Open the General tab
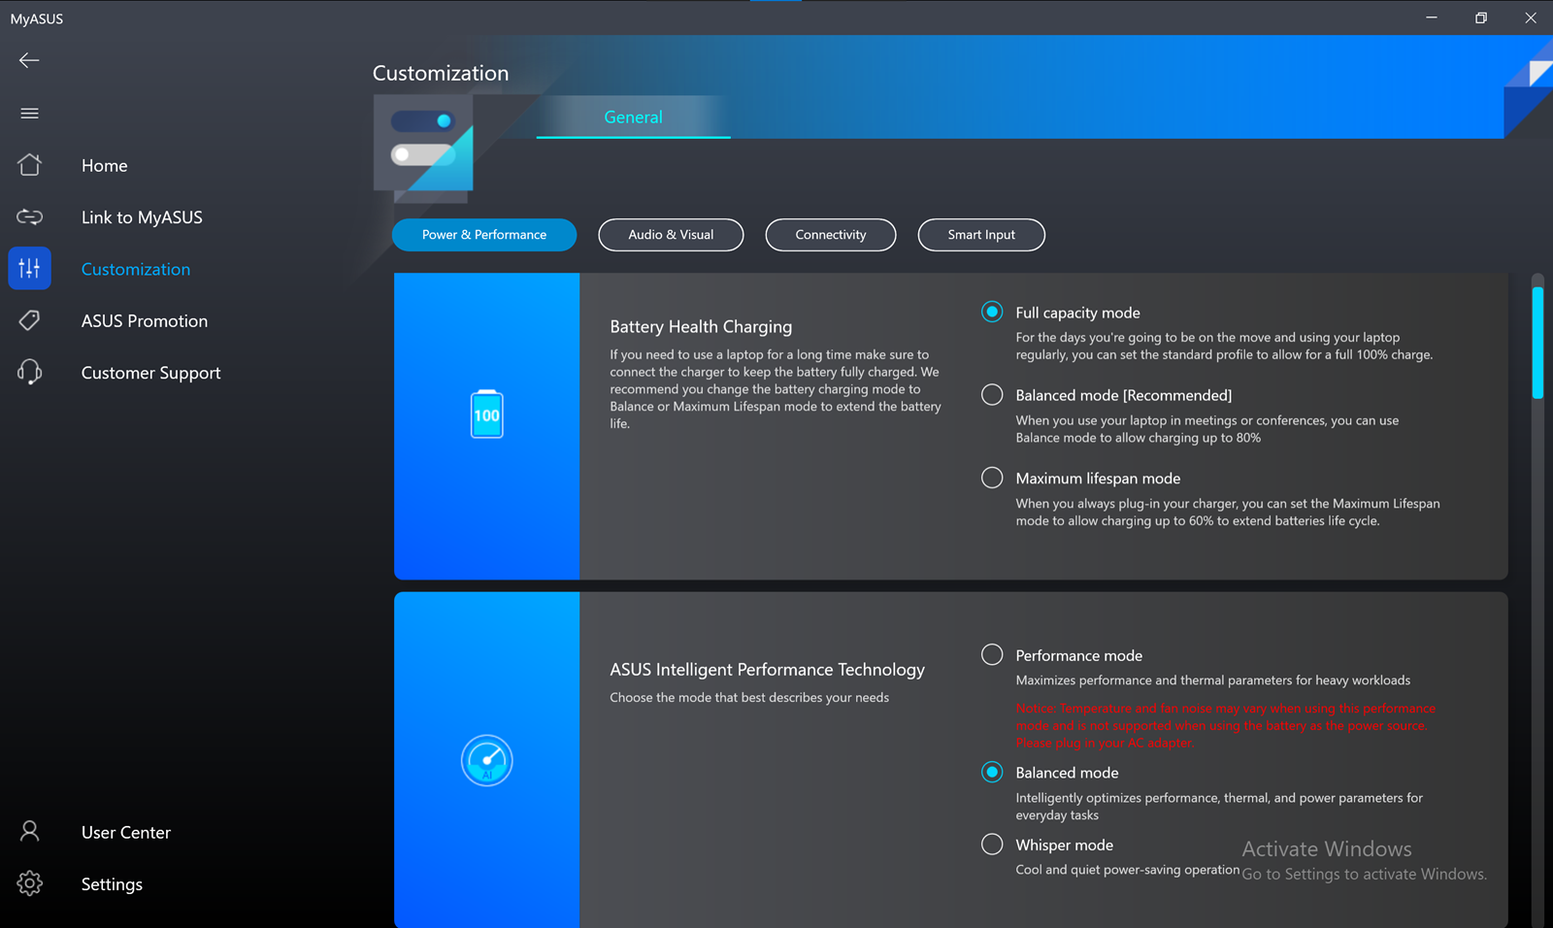Image resolution: width=1553 pixels, height=928 pixels. pos(633,116)
